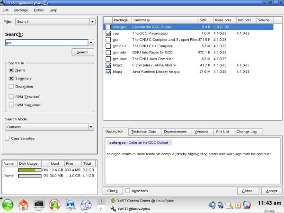Disable searching in Summary

pyautogui.click(x=11, y=78)
